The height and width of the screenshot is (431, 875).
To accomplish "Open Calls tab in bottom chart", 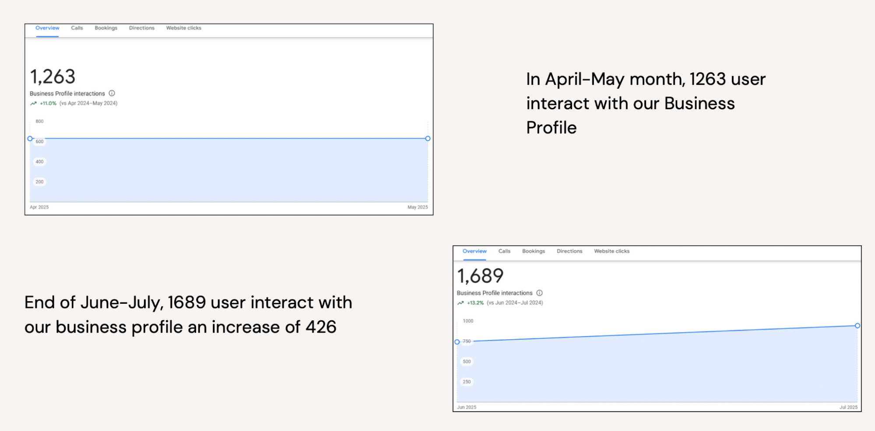I will [504, 251].
